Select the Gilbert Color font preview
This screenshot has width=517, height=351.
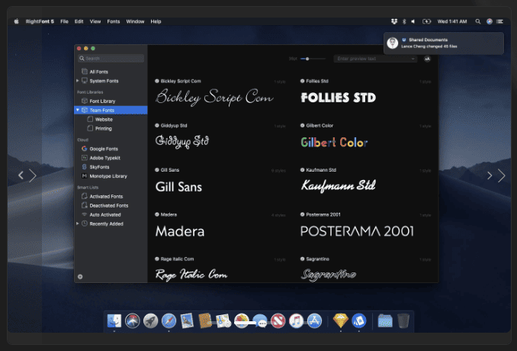point(334,142)
